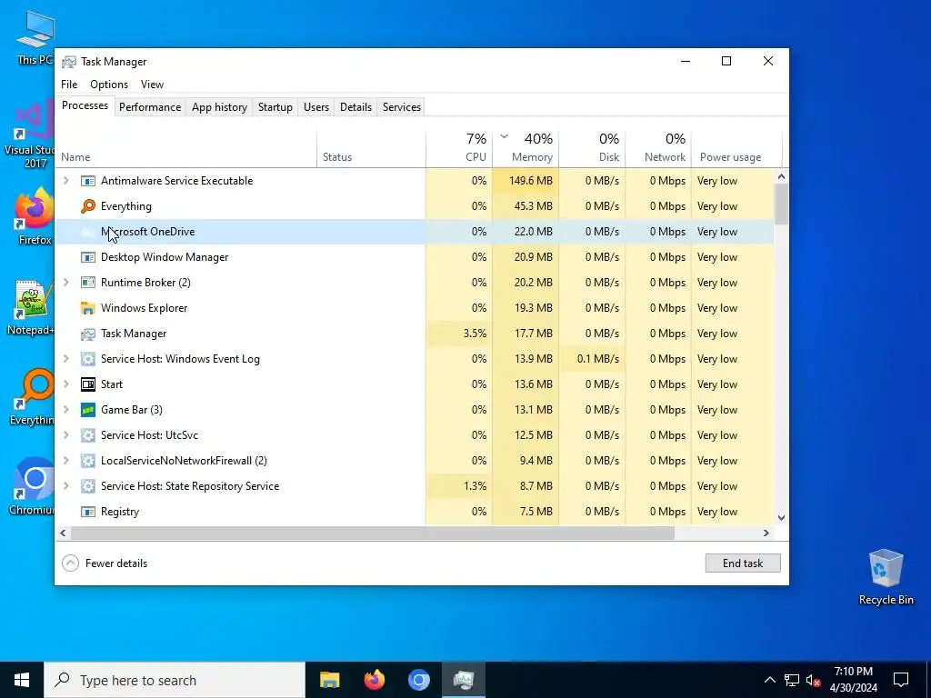
Task: Click the LocalServiceNoNetworkFirewall gear icon
Action: click(88, 461)
